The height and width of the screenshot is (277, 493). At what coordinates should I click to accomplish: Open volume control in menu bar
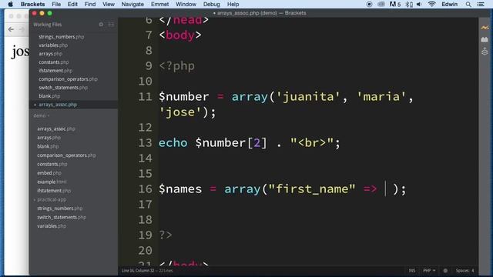coord(419,4)
